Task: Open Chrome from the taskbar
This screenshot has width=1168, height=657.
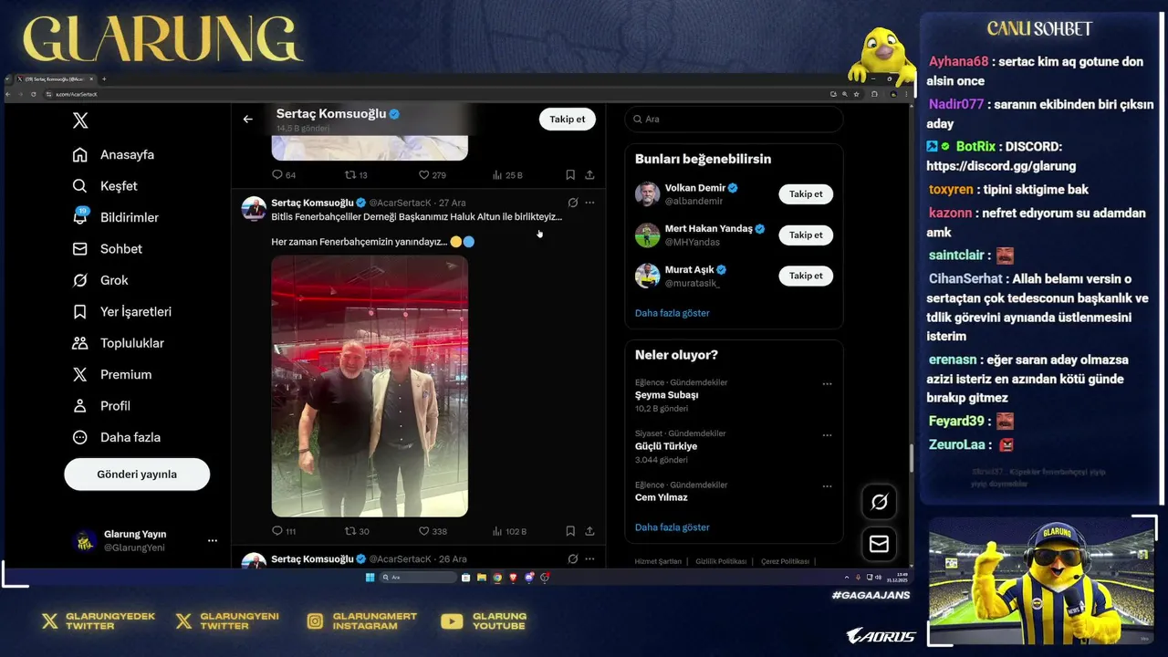Action: (x=497, y=577)
